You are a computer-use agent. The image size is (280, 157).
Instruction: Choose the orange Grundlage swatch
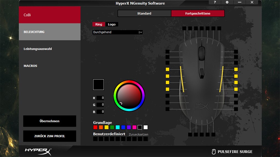click(101, 127)
